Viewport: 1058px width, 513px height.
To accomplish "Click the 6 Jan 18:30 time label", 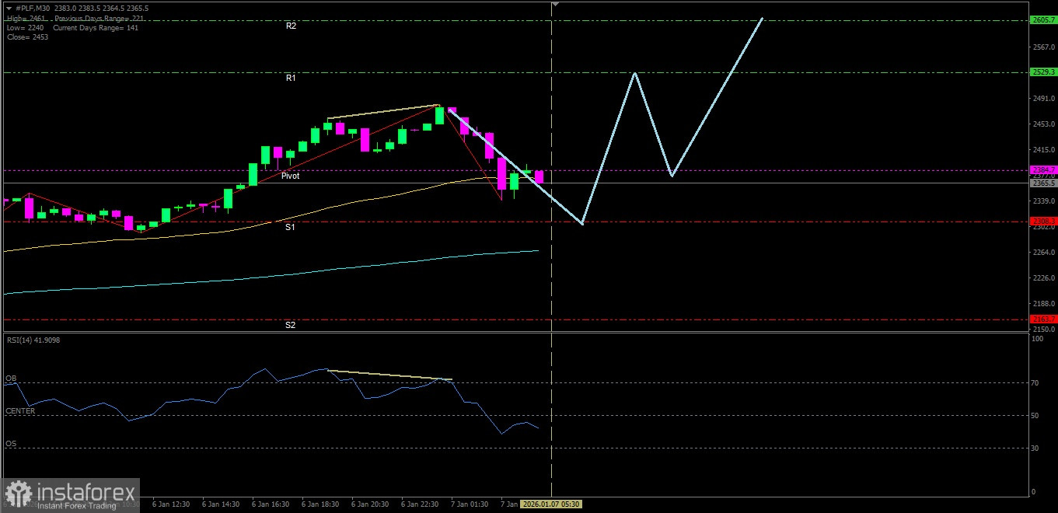I will (319, 504).
